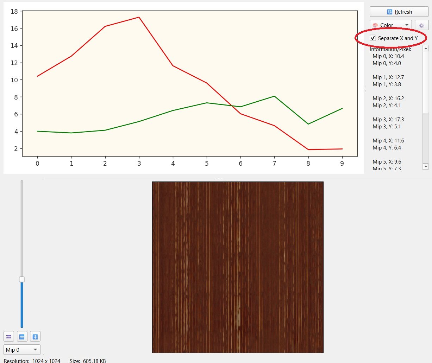
Task: Select the 'Mip 0, X: 10.4' info line
Action: tap(388, 56)
